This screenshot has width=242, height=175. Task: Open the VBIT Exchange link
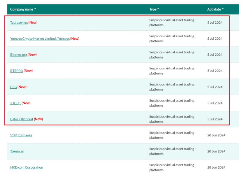pyautogui.click(x=21, y=135)
